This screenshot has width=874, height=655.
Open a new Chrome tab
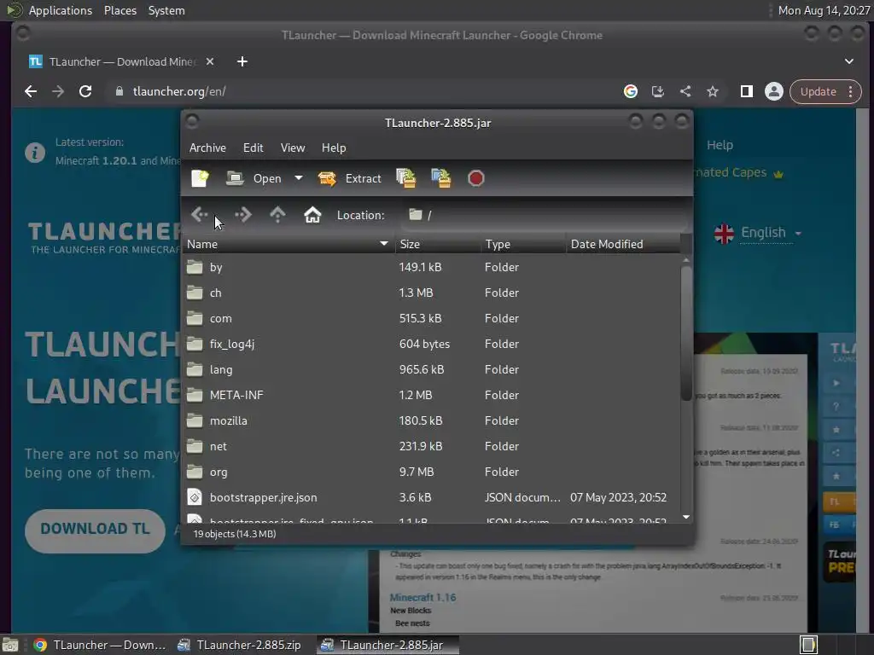(242, 61)
